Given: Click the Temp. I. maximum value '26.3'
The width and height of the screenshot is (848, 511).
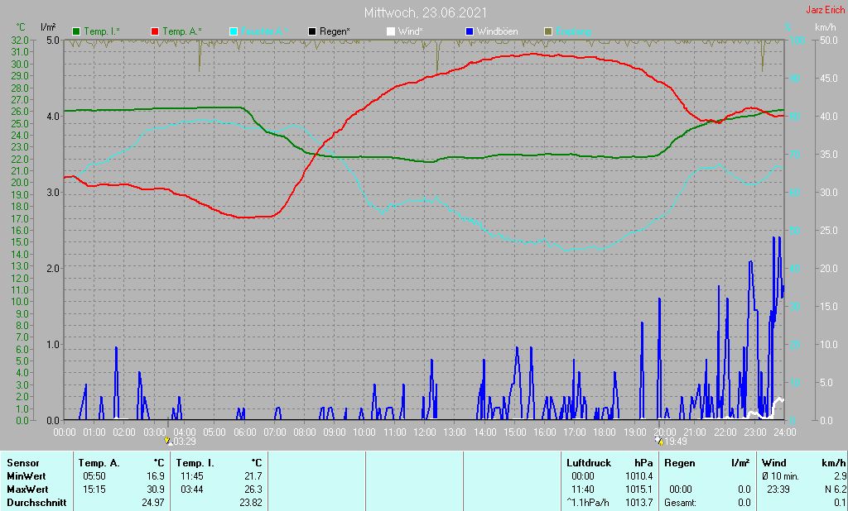Looking at the screenshot, I should (253, 490).
